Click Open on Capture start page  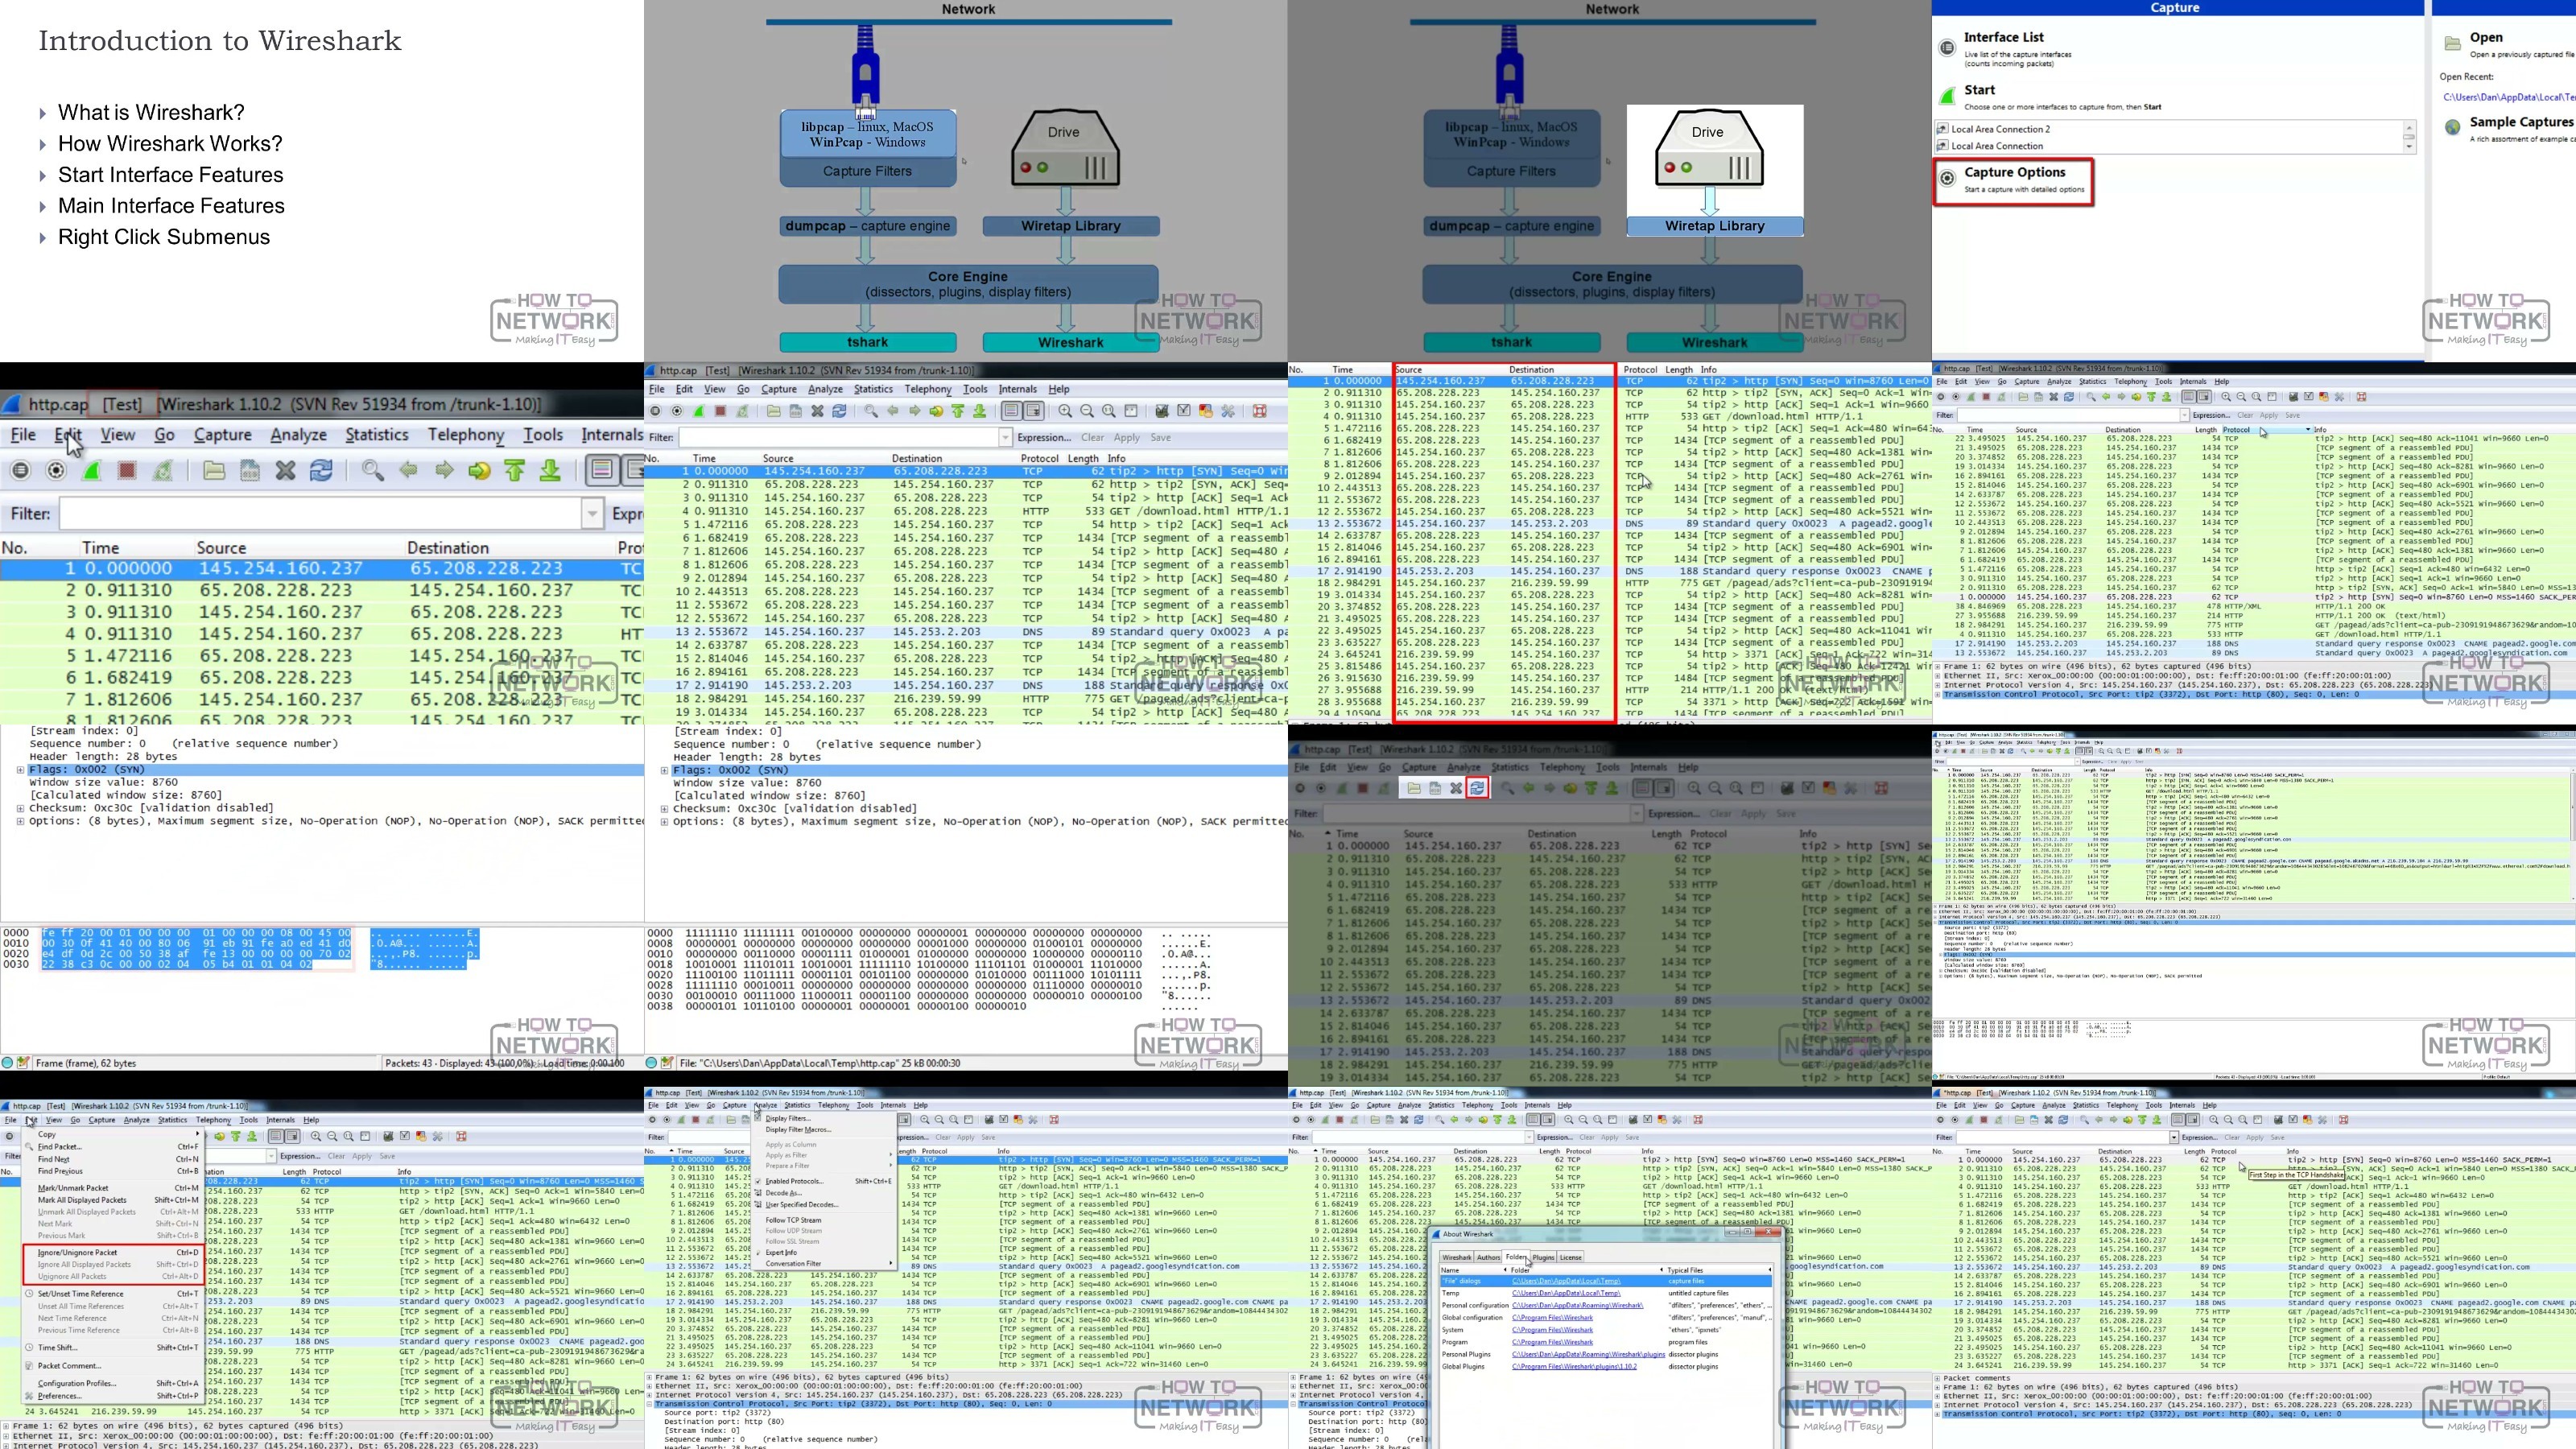(2486, 37)
